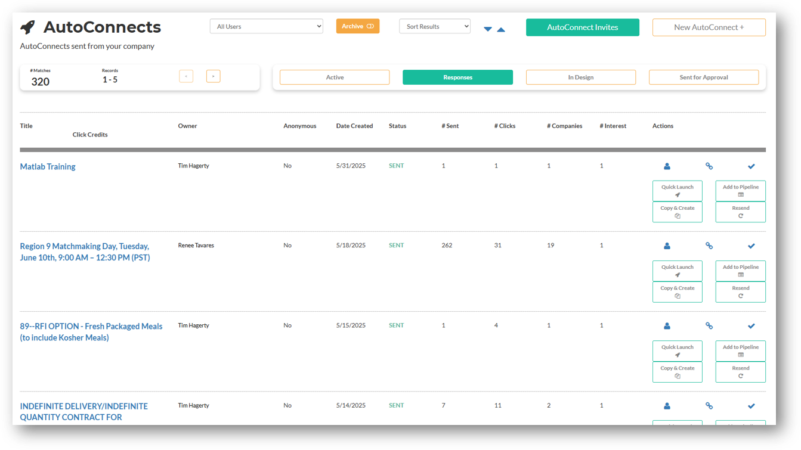Resend Region 9 Matchmaking Day

point(741,292)
